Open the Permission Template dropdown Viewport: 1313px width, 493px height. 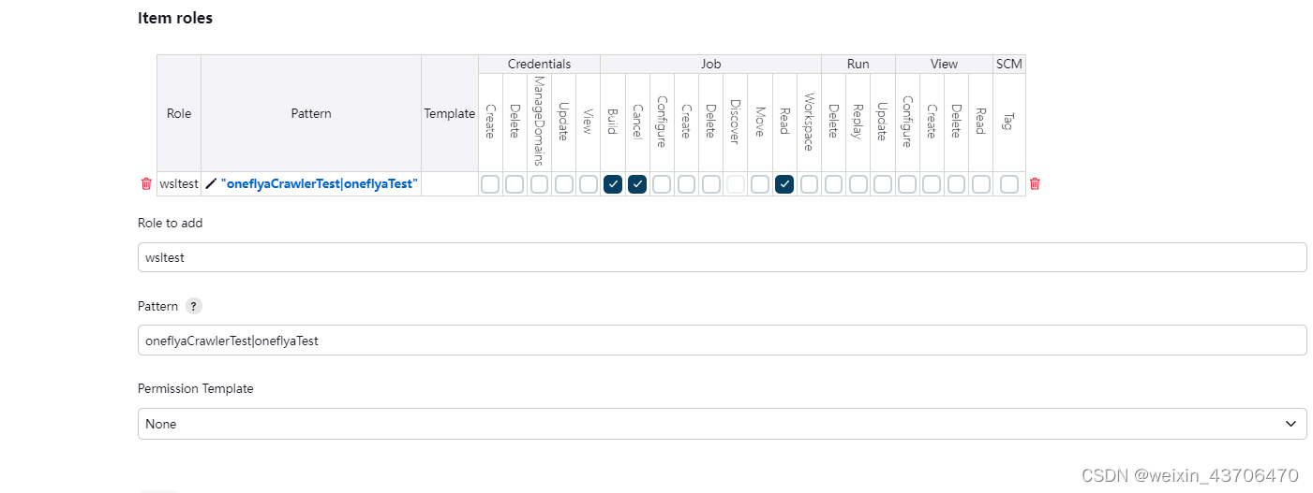[722, 424]
